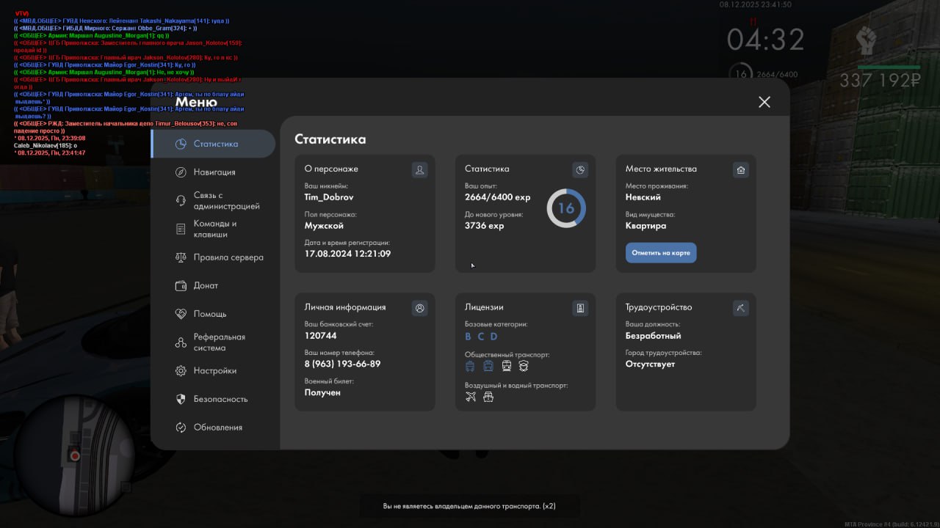Screen dimensions: 940x528
Task: Click the large Статистика page heading
Action: [330, 139]
